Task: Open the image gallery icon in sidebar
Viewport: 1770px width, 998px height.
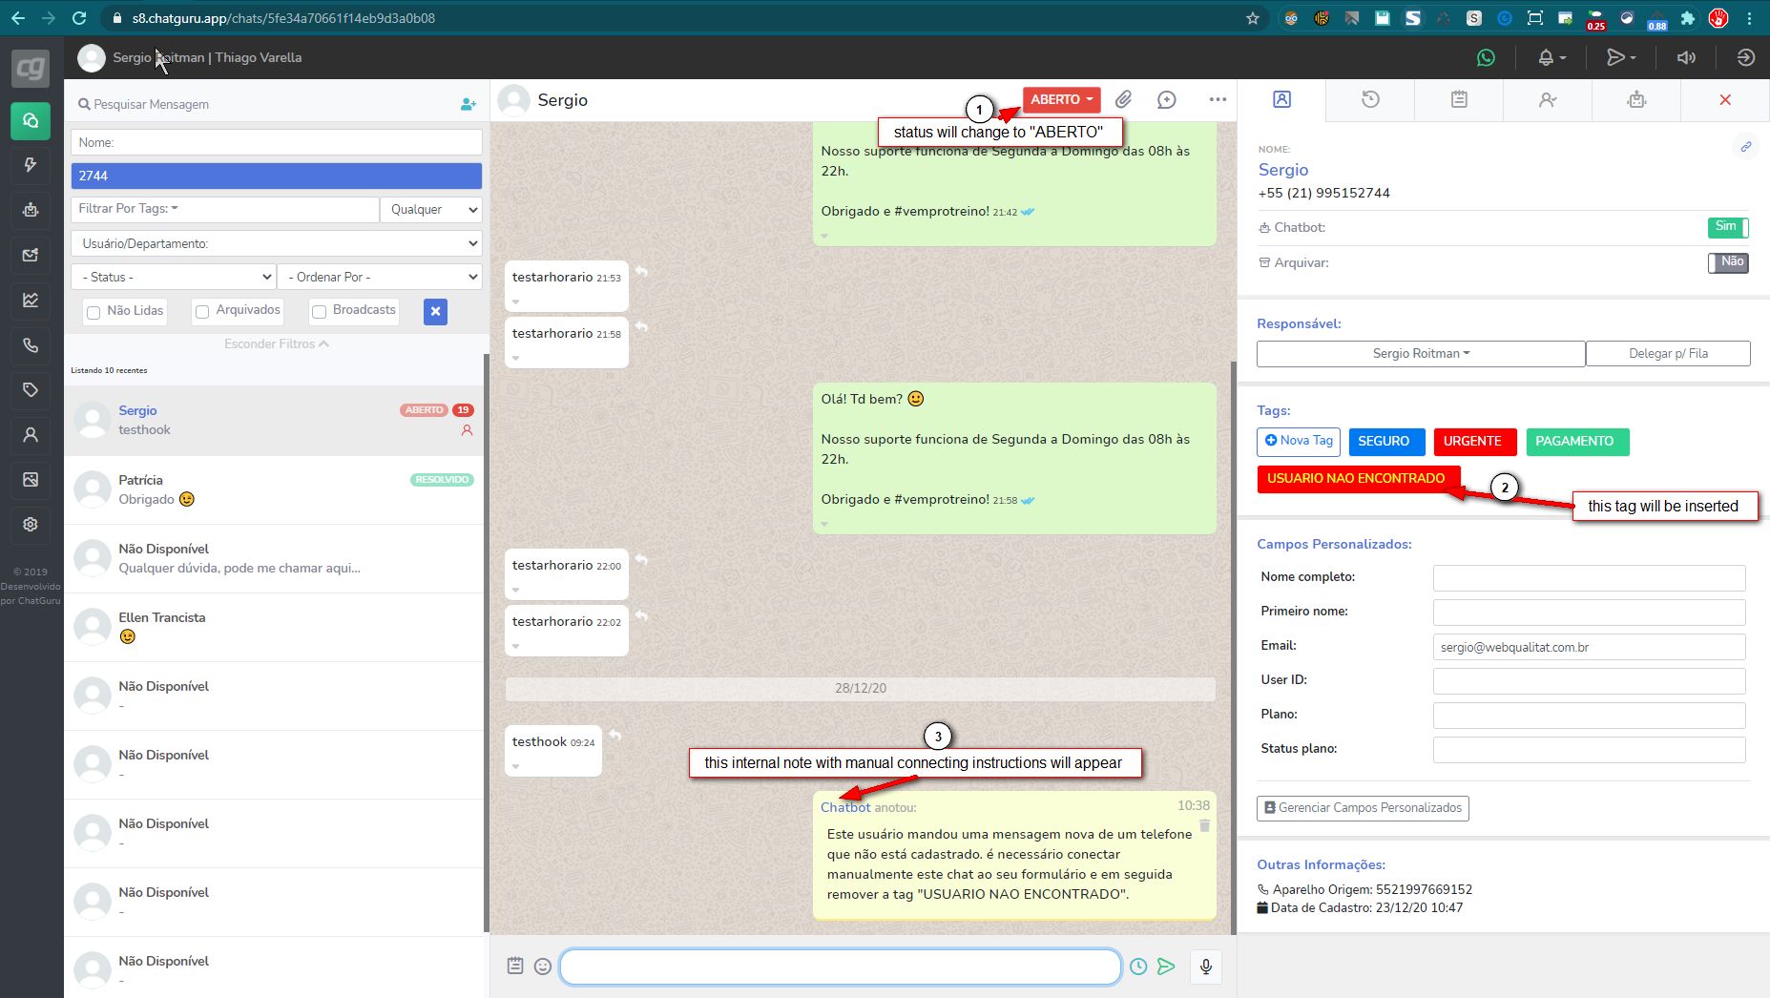Action: tap(31, 480)
